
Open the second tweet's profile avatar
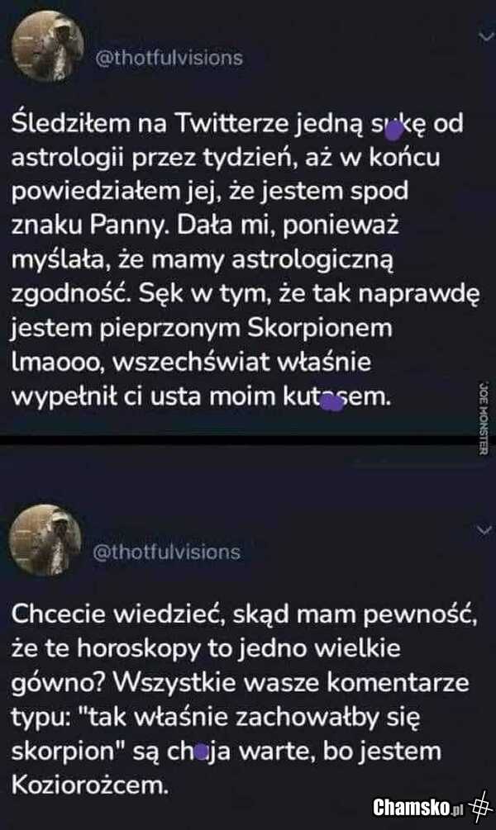coord(46,539)
